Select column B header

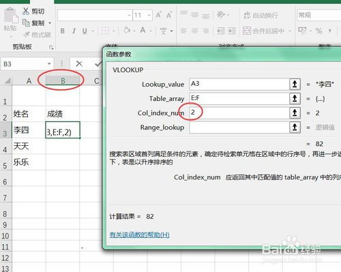pos(63,80)
